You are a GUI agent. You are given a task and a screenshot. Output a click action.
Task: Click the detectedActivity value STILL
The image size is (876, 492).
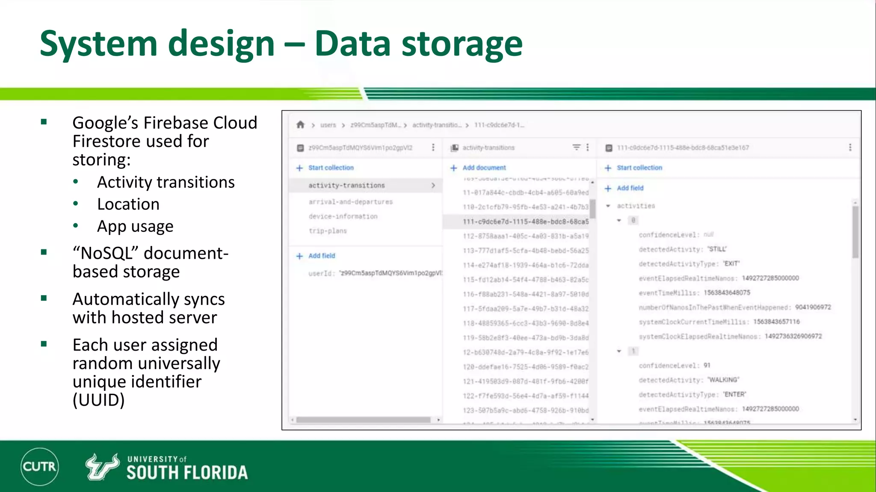[x=717, y=249]
